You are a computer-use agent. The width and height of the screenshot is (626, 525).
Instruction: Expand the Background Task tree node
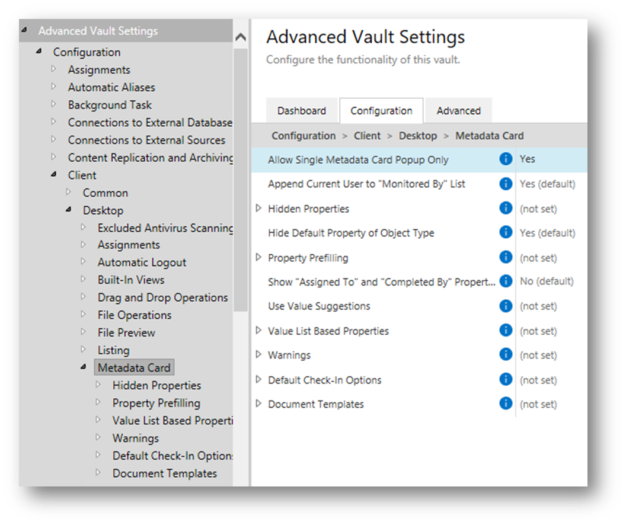tap(54, 104)
